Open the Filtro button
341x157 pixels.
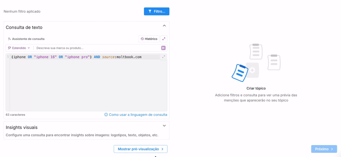point(157,12)
